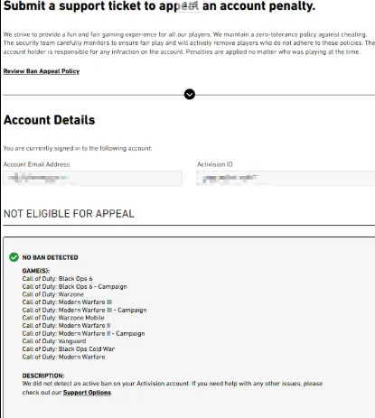This screenshot has width=375, height=418.
Task: Click the Activision ID field
Action: [x=286, y=178]
